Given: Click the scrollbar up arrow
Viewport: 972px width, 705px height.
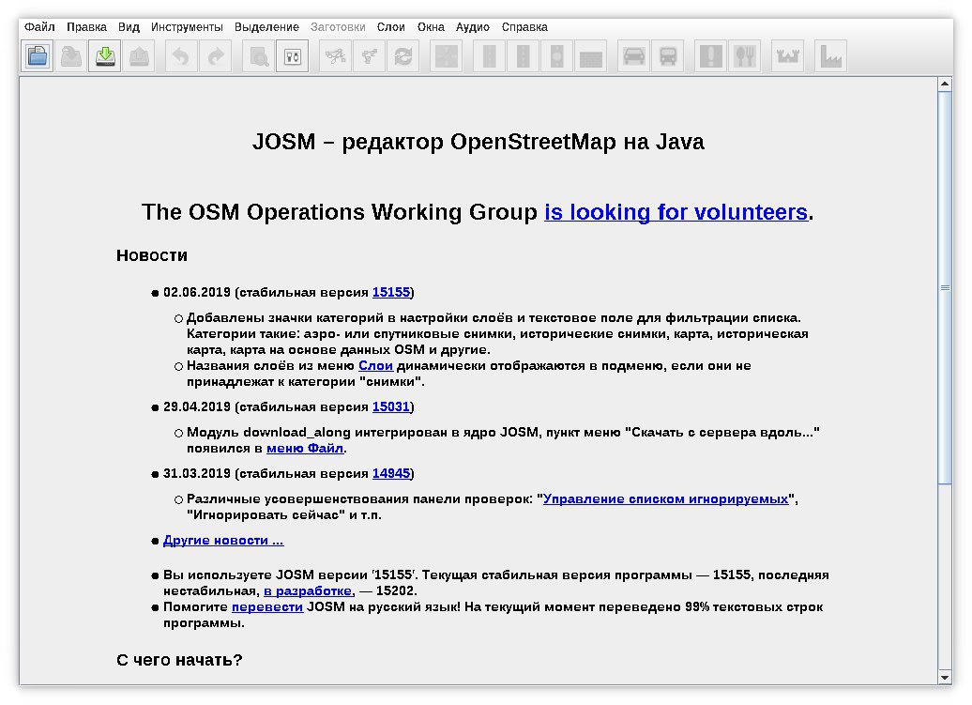Looking at the screenshot, I should (x=945, y=84).
